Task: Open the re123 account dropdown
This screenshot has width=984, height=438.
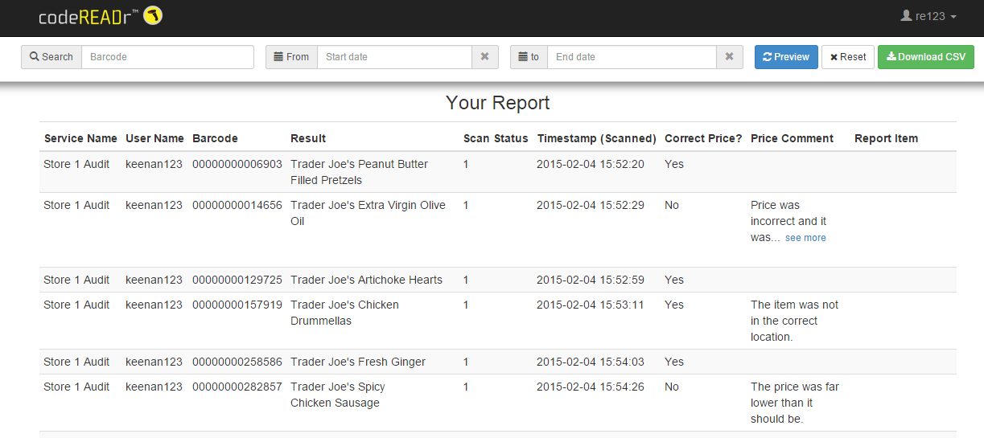Action: pyautogui.click(x=929, y=16)
